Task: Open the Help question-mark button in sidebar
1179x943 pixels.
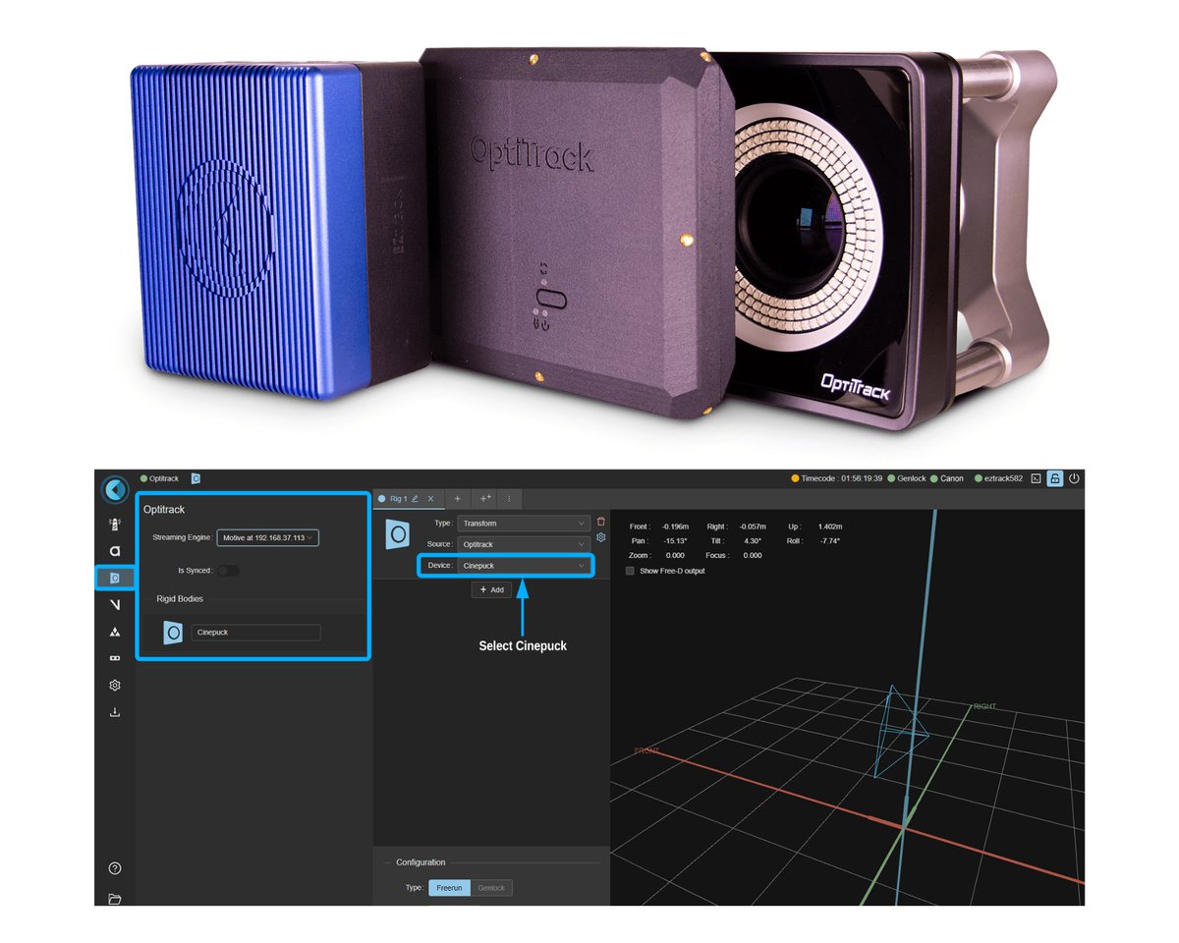Action: [x=115, y=868]
